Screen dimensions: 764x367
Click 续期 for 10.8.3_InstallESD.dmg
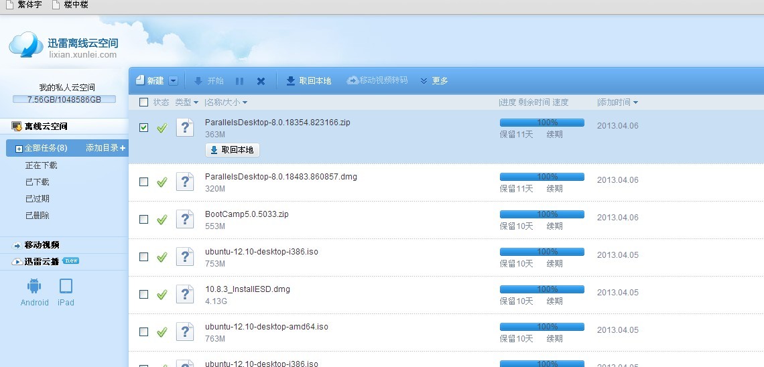click(554, 301)
